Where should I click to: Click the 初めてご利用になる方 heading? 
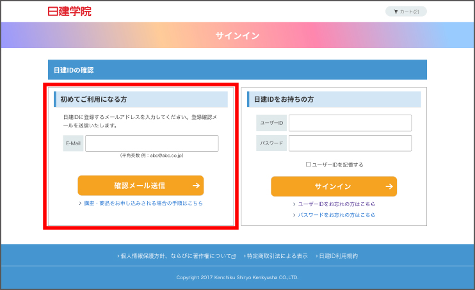point(93,99)
